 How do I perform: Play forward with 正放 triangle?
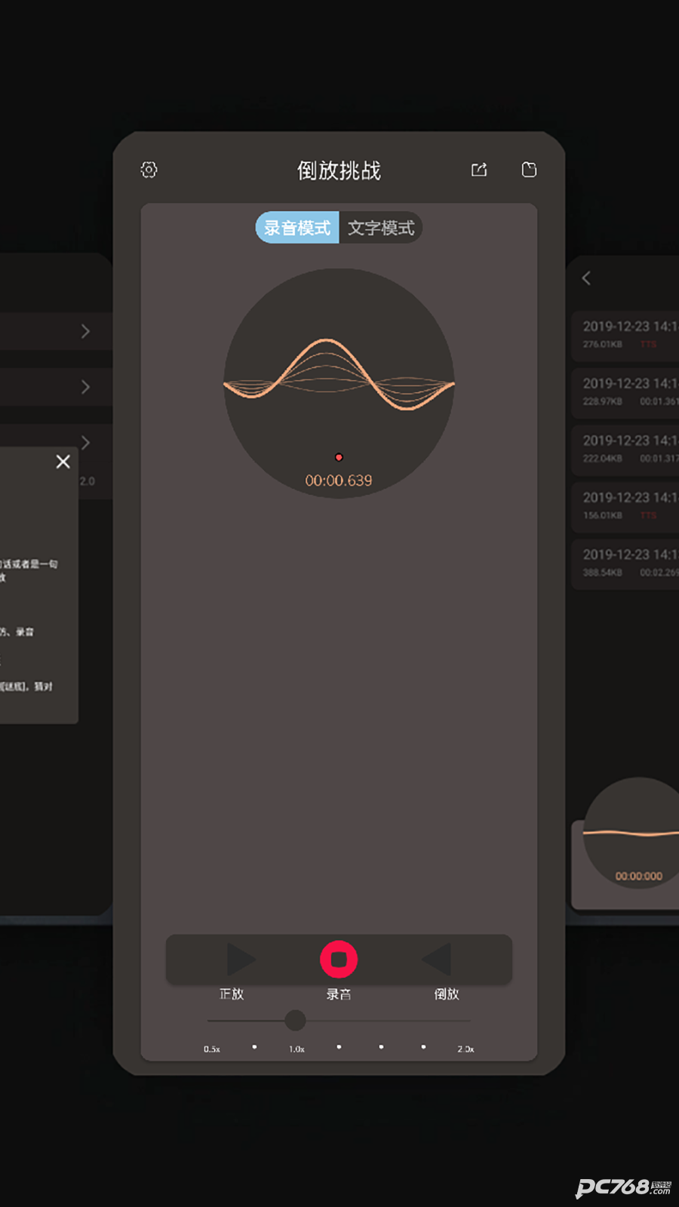pyautogui.click(x=241, y=960)
